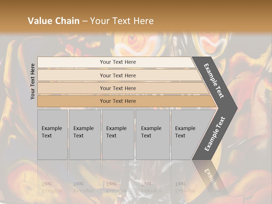Click the bold "Value Chain" title words
Image resolution: width=272 pixels, height=204 pixels.
pos(54,21)
